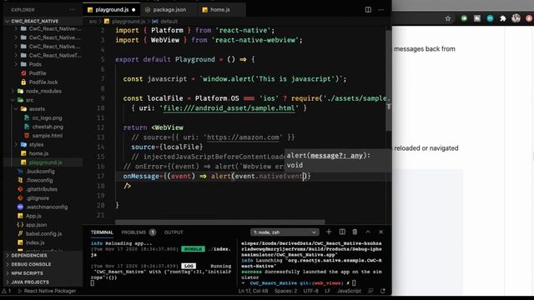Image resolution: width=534 pixels, height=300 pixels.
Task: Open App.js in the explorer
Action: coord(33,216)
